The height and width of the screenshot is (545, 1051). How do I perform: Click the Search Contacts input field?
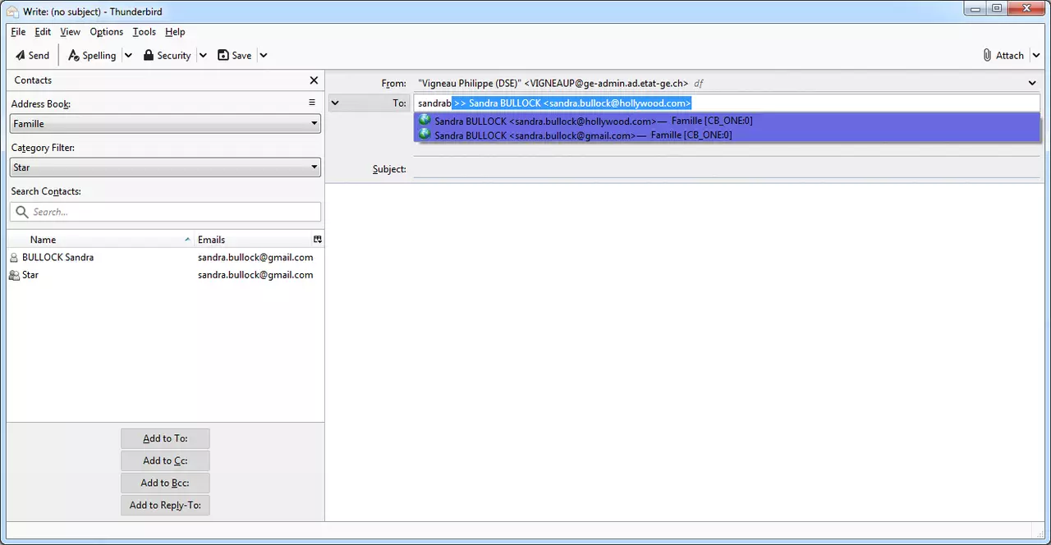174,212
